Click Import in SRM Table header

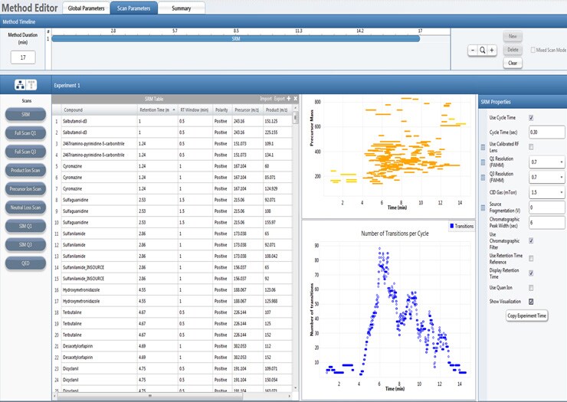(x=266, y=98)
